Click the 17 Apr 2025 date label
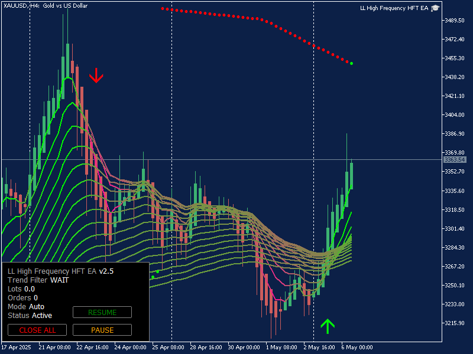 pos(17,347)
